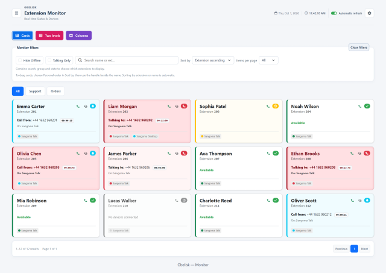Select the All group tab

tap(17, 91)
